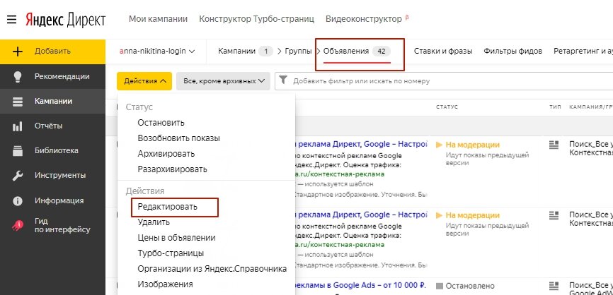Open the Google Ads от 10 000 ₽ ad title

[x=361, y=285]
